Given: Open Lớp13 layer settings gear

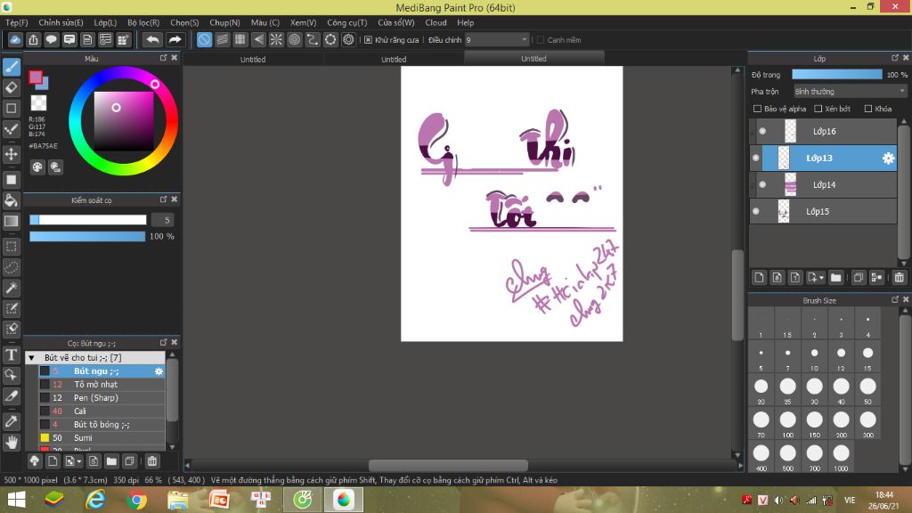Looking at the screenshot, I should (888, 158).
